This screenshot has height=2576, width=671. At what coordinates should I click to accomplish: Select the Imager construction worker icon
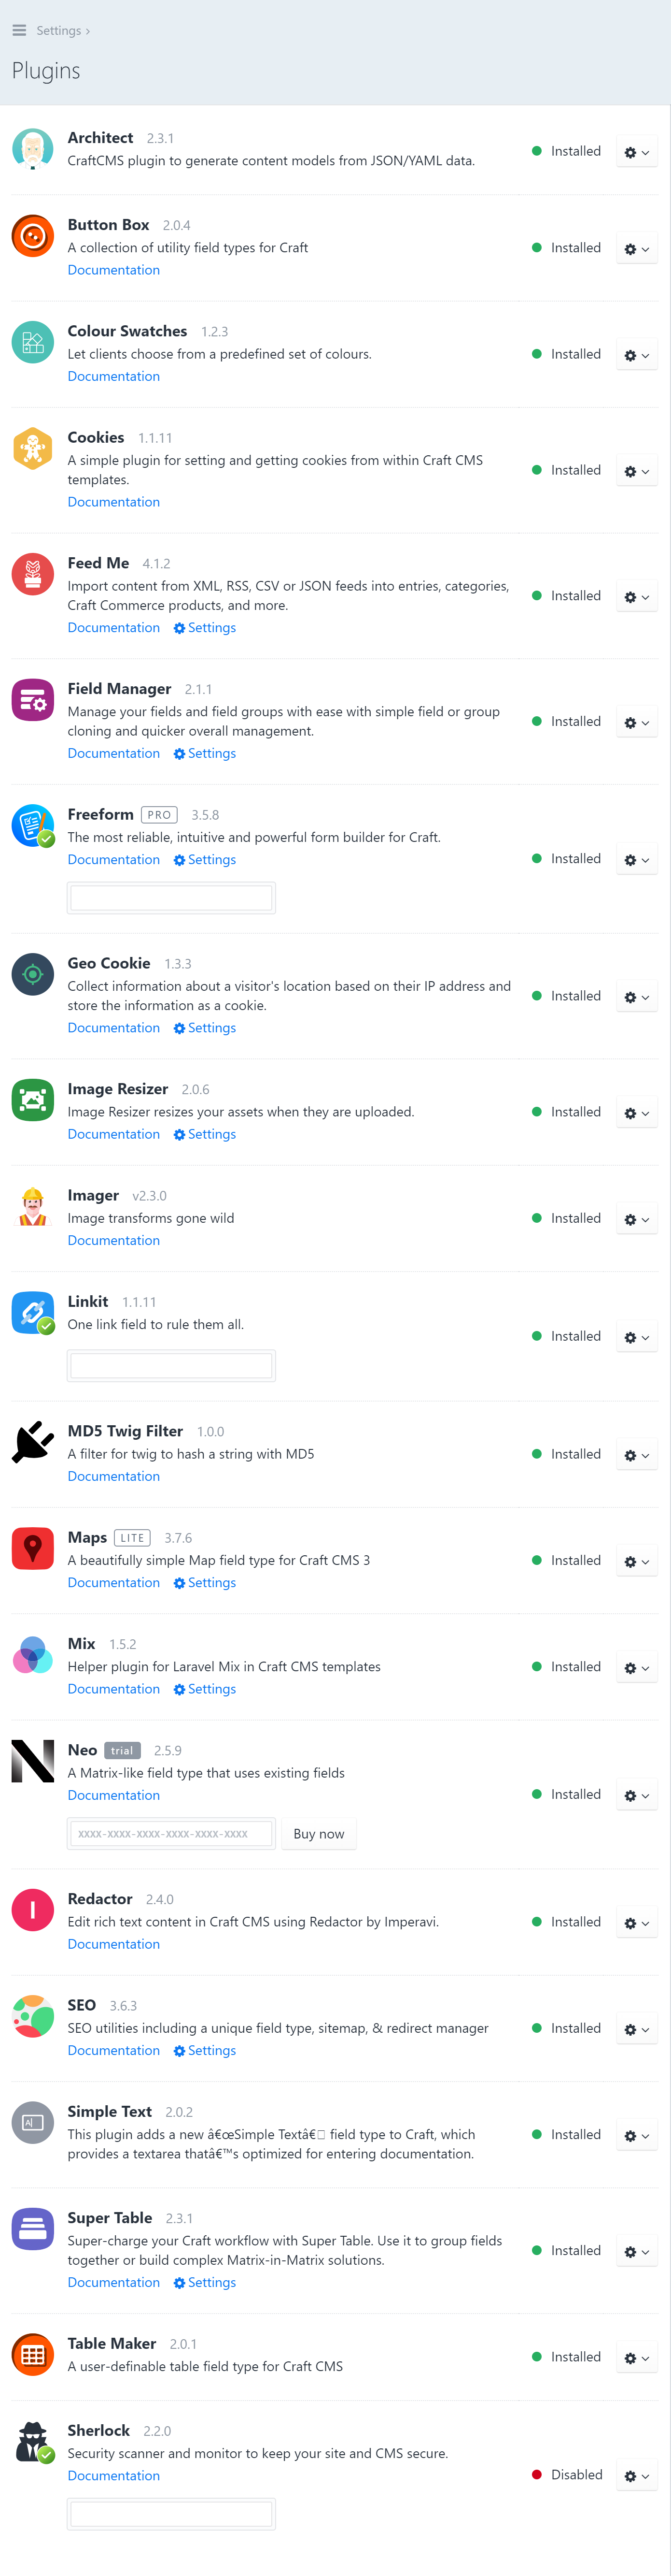pyautogui.click(x=33, y=1206)
